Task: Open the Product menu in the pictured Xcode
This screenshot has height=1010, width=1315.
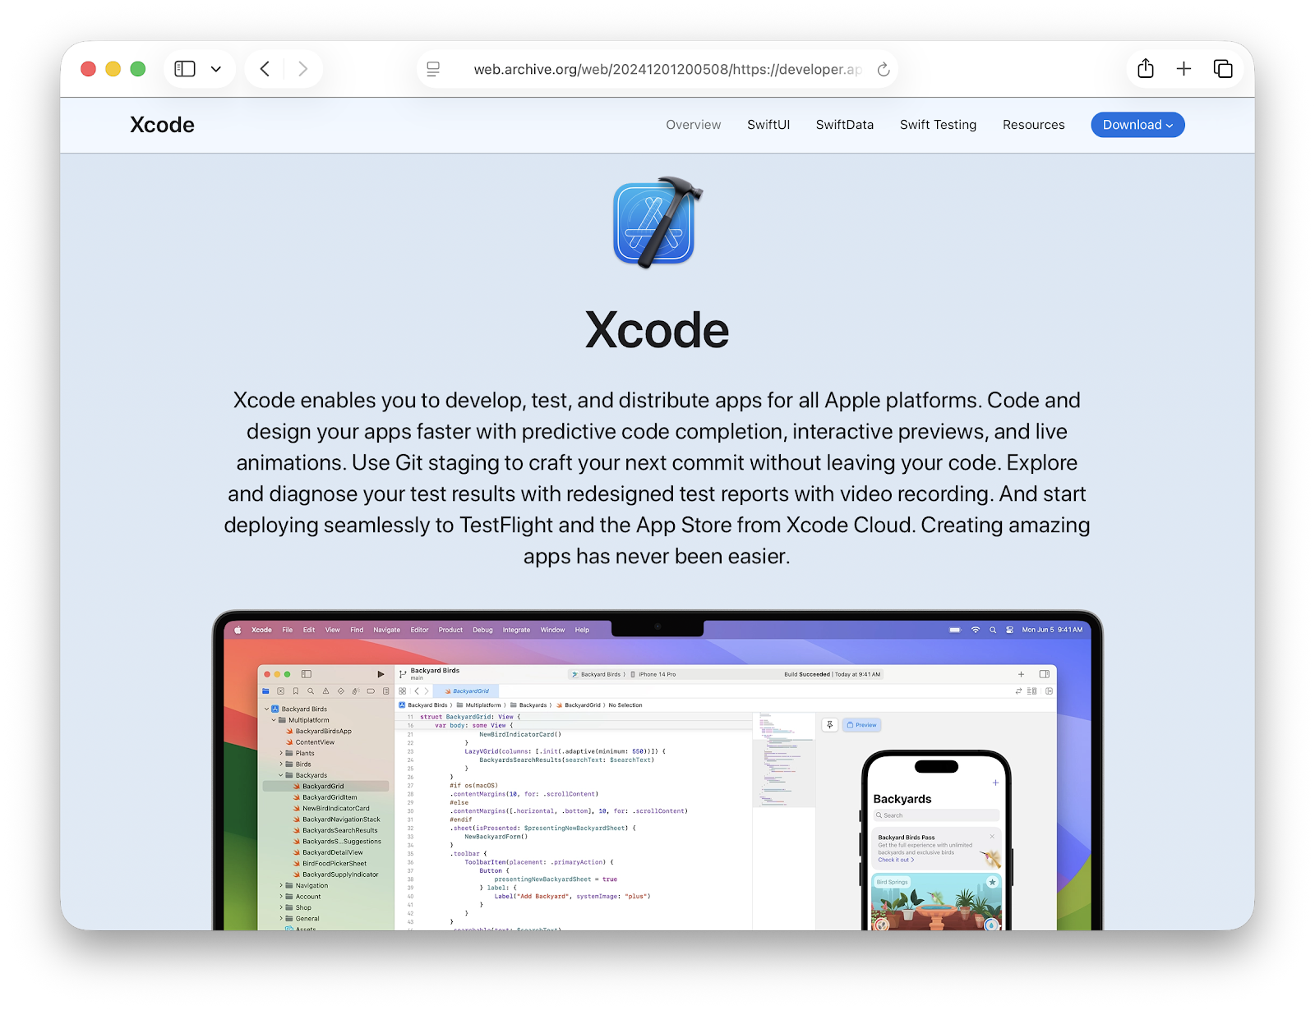Action: click(x=450, y=630)
